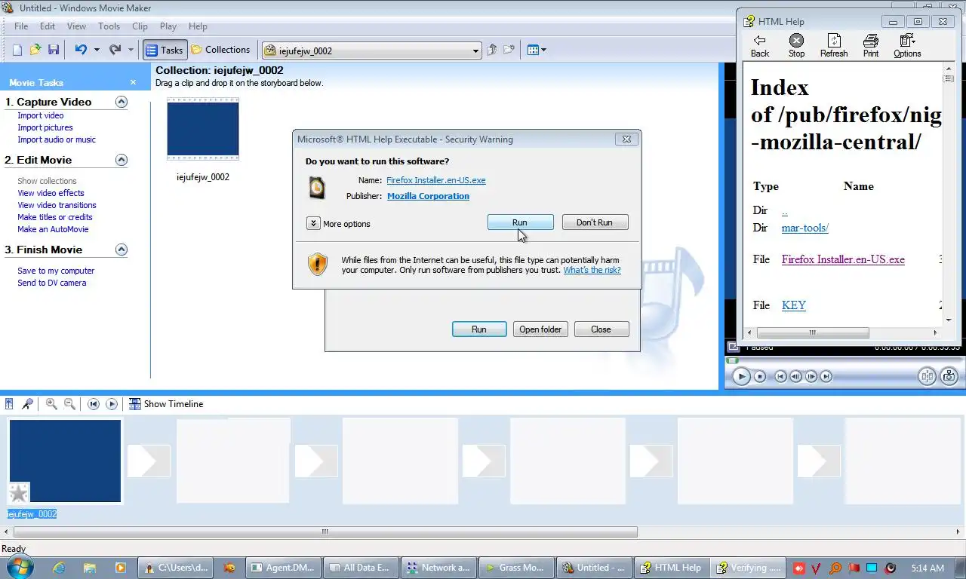Click Send to DV camera link

(51, 283)
